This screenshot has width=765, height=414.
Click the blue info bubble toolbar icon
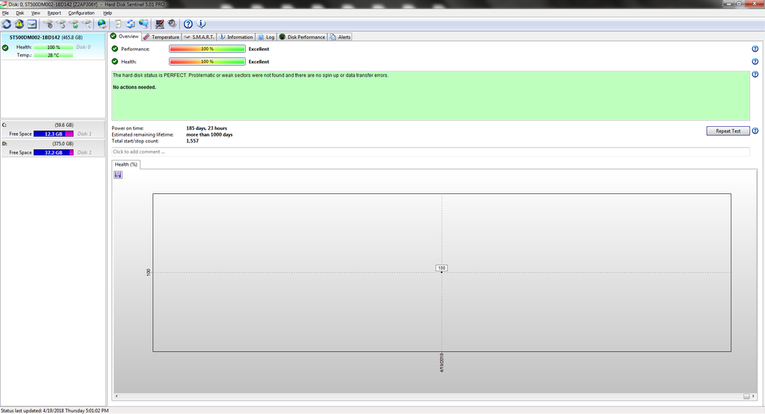tap(201, 24)
